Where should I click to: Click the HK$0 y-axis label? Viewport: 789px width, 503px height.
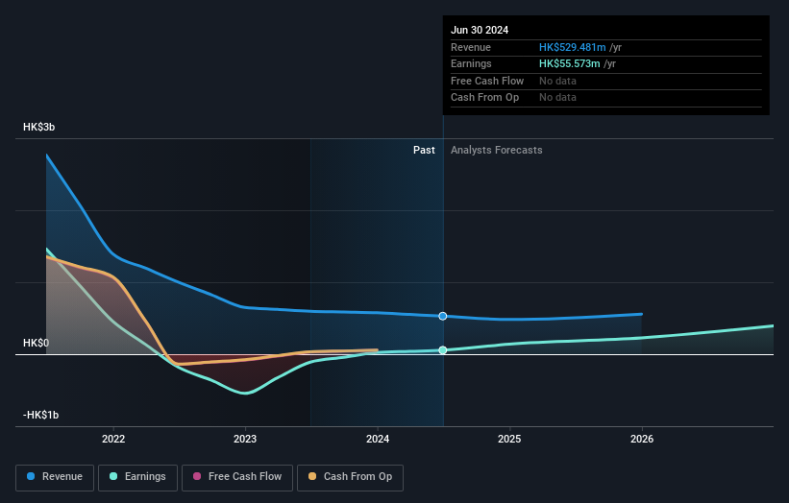pos(37,344)
